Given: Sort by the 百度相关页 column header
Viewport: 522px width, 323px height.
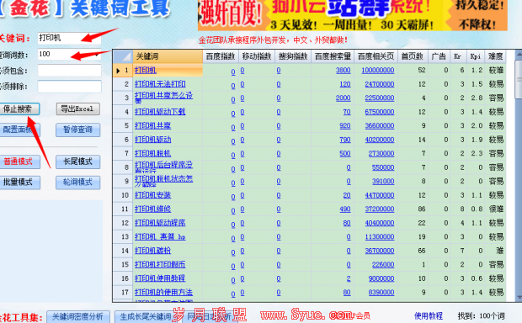Looking at the screenshot, I should (376, 56).
